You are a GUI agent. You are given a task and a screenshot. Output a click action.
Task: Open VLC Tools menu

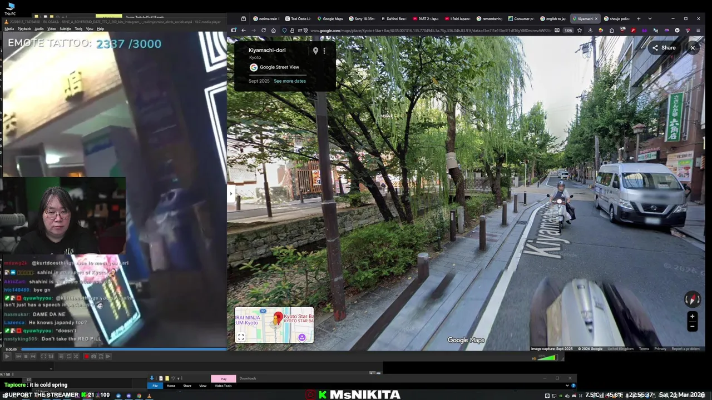pos(78,29)
